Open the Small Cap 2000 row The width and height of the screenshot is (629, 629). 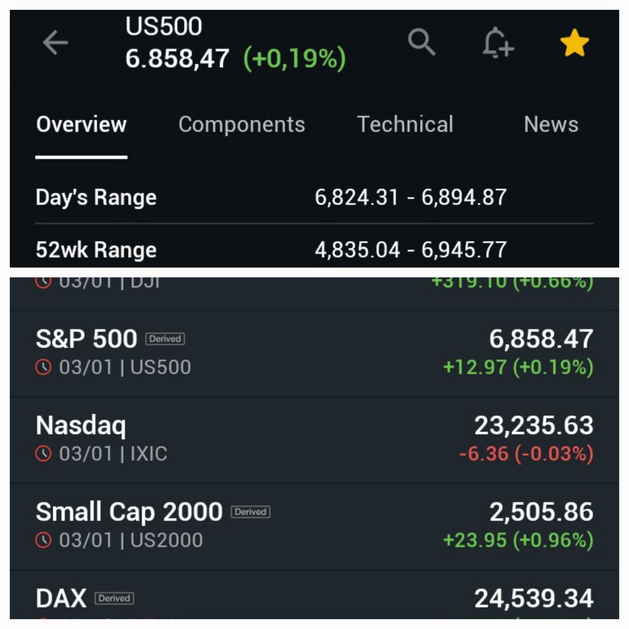pos(314,525)
